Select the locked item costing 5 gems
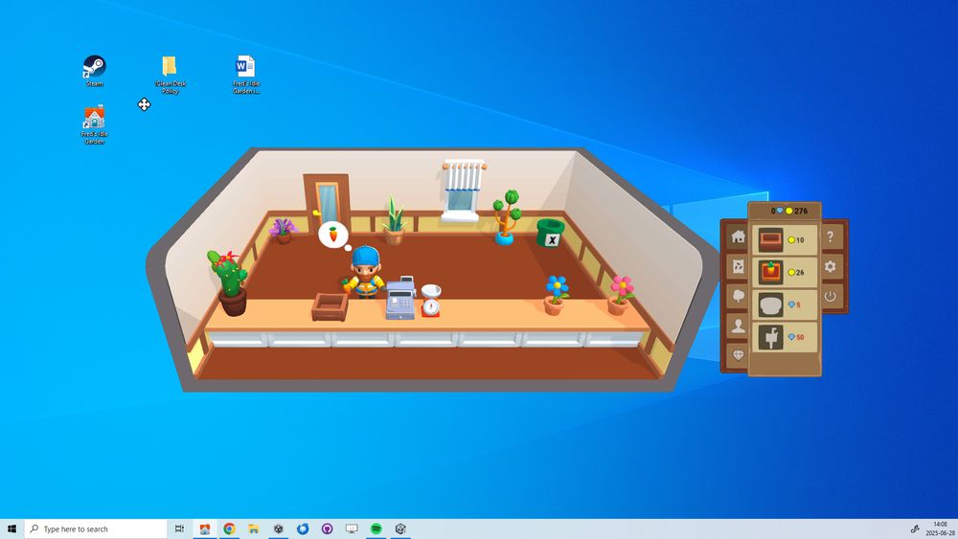This screenshot has width=958, height=539. tap(785, 304)
